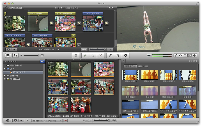Collapse the BOOTCAMP disk
This screenshot has width=202, height=127.
[5, 79]
